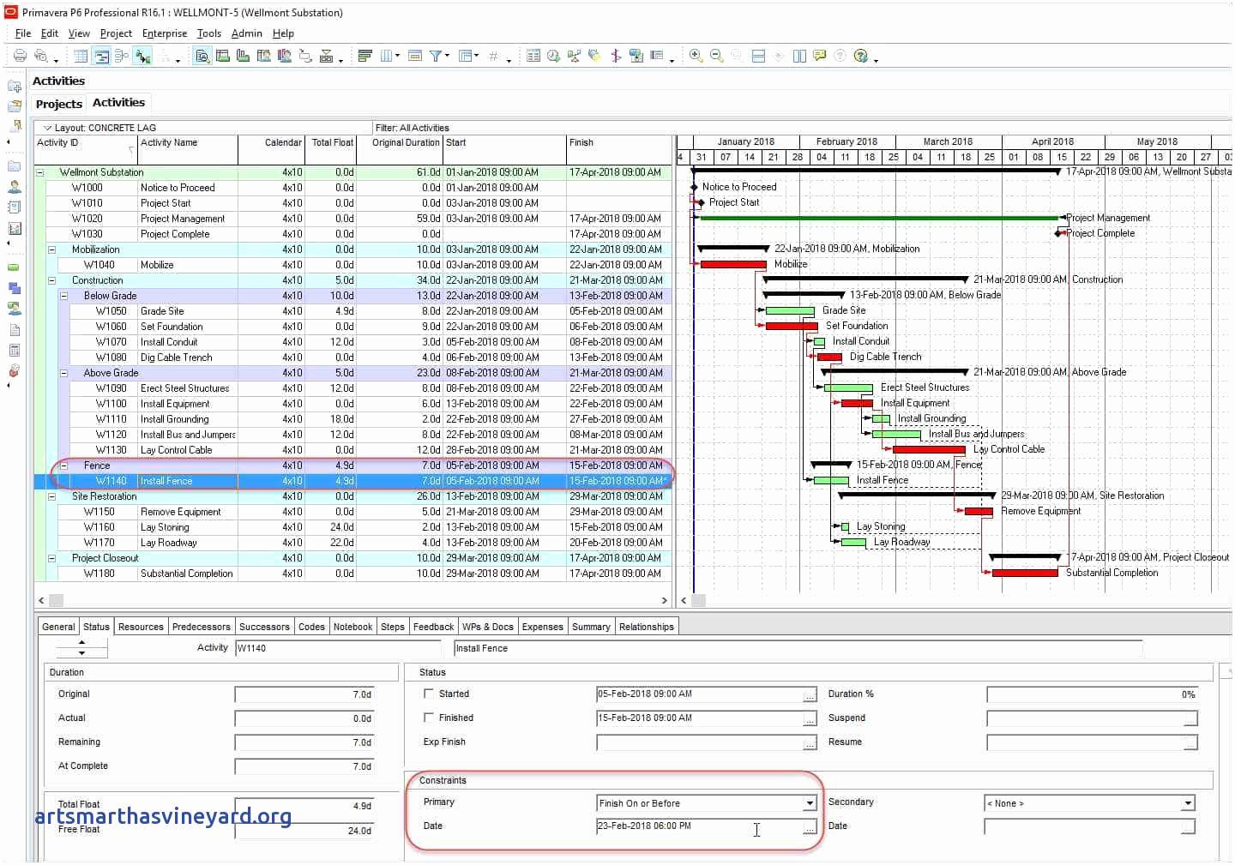This screenshot has width=1235, height=865.
Task: Click the constraint Date input field
Action: pos(698,826)
